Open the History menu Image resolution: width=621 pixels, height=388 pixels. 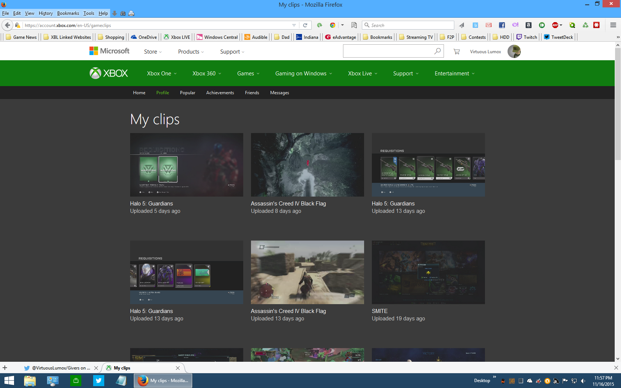[x=46, y=13]
